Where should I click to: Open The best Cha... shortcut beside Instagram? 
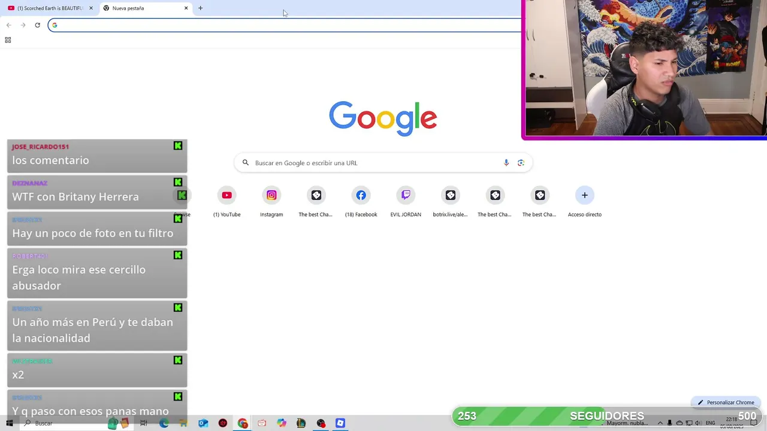[x=316, y=202]
